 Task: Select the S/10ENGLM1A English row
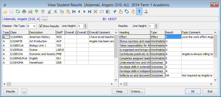tap(58, 58)
